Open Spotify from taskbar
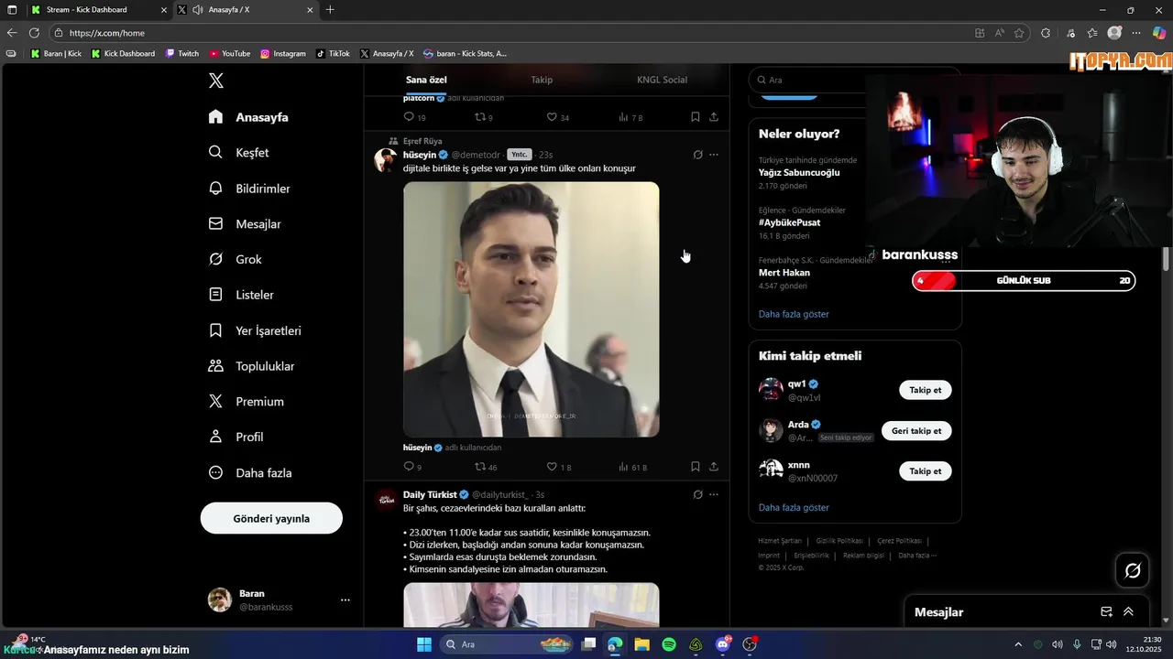This screenshot has width=1173, height=659. point(669,644)
